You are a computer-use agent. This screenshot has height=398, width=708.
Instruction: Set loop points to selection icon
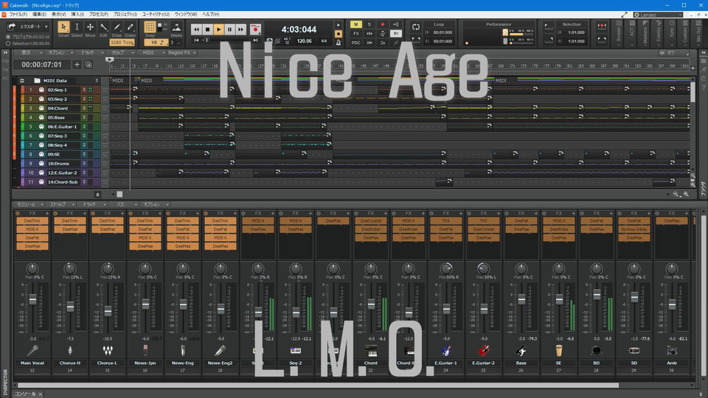click(x=415, y=40)
